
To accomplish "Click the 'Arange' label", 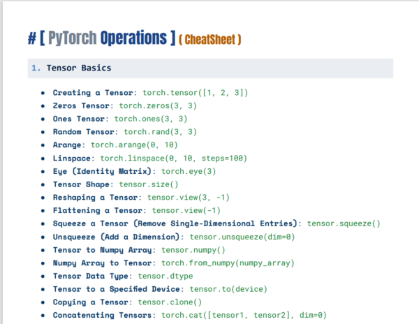I will pyautogui.click(x=67, y=145).
